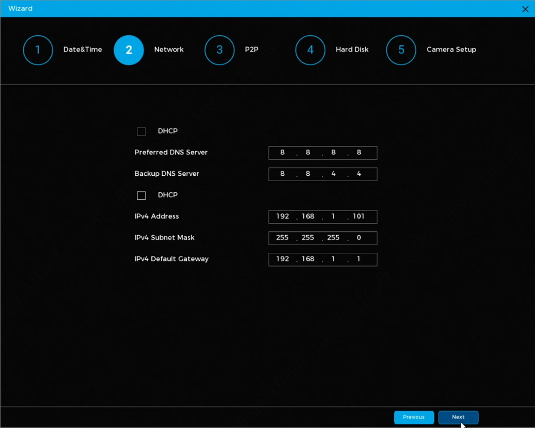Click the 168 octet in IPv4 Address
Image resolution: width=535 pixels, height=428 pixels.
pos(308,217)
